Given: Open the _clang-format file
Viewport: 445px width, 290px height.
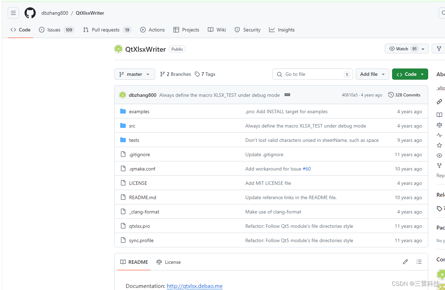Looking at the screenshot, I should coord(144,212).
